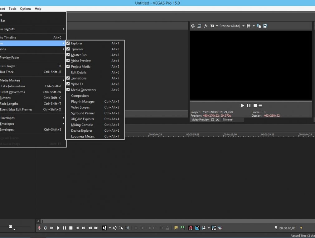Open the Options menu
The width and height of the screenshot is (315, 238).
[x=26, y=9]
